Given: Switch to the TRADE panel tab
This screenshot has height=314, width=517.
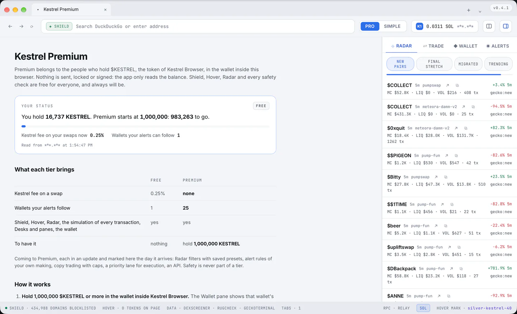Looking at the screenshot, I should click(x=433, y=46).
